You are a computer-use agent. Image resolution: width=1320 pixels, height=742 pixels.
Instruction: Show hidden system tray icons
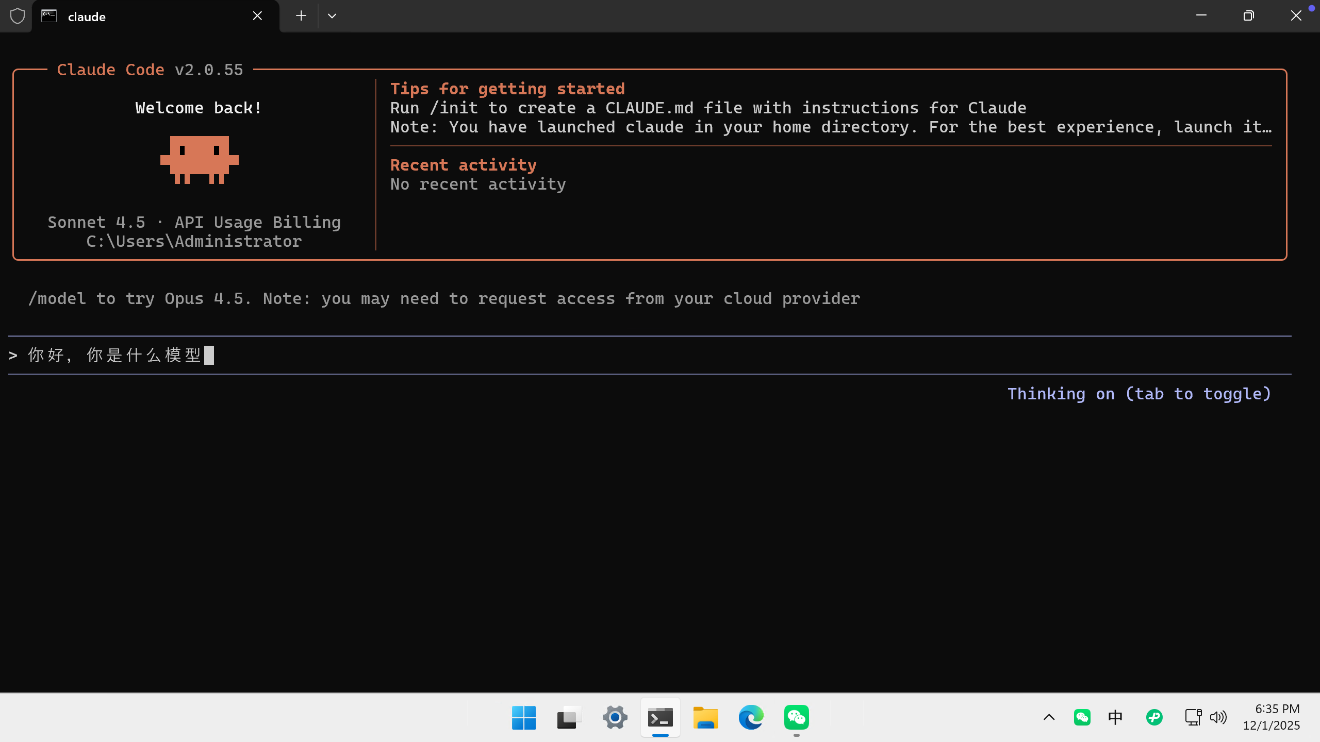coord(1049,717)
